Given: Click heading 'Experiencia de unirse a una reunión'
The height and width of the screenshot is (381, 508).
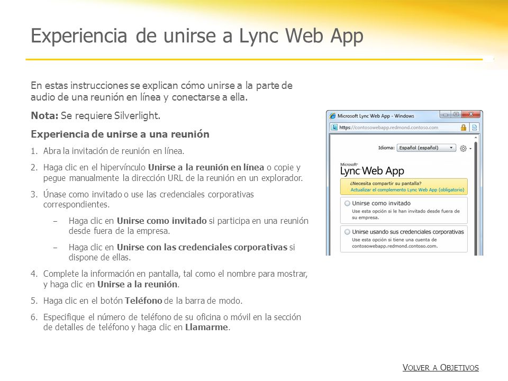Looking at the screenshot, I should tap(120, 134).
